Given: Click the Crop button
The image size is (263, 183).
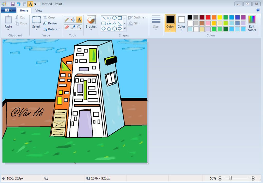Looking at the screenshot, I should tap(49, 17).
